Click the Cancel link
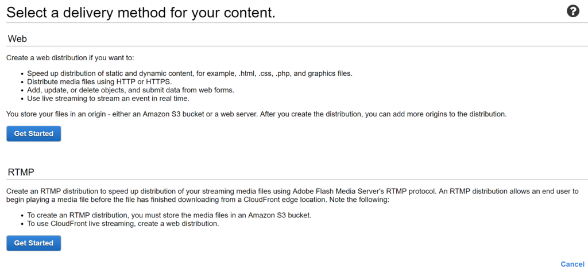 pyautogui.click(x=572, y=264)
